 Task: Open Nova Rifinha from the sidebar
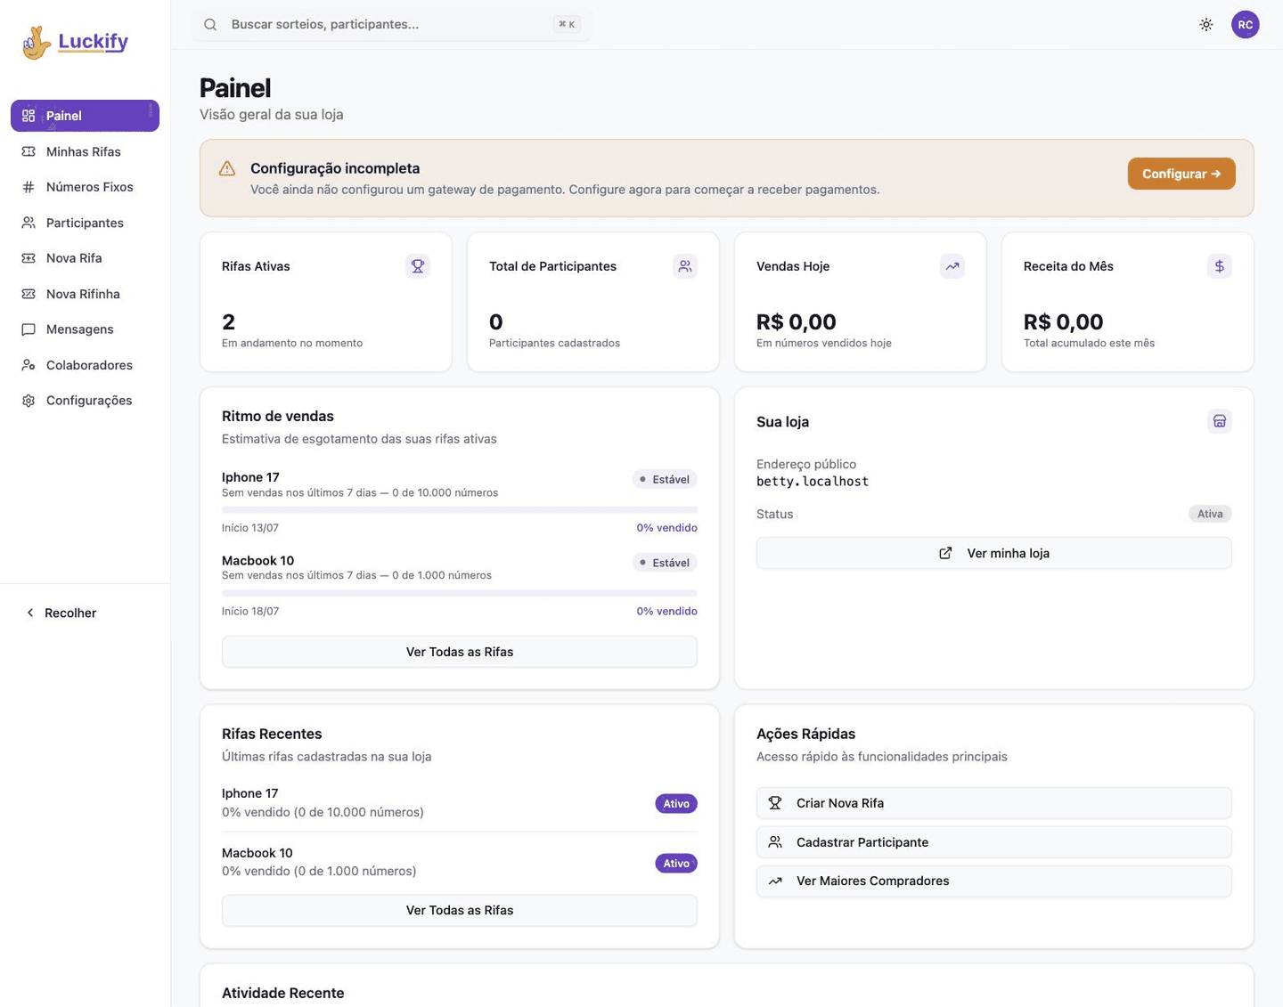85,294
